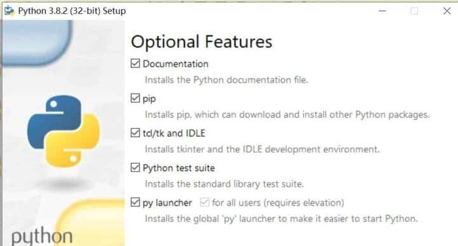Image resolution: width=458 pixels, height=246 pixels.
Task: Click 'Installs tkinter and the IDLE development environment.'
Action: (x=262, y=149)
